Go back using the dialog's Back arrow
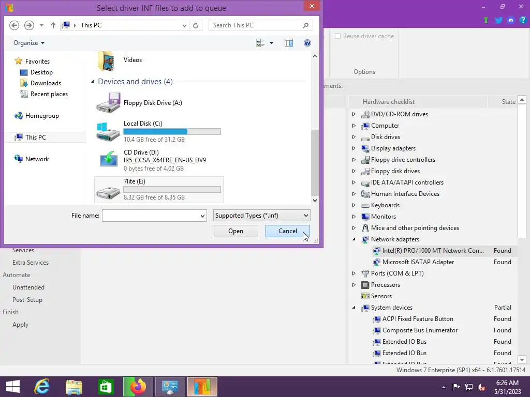 point(14,25)
